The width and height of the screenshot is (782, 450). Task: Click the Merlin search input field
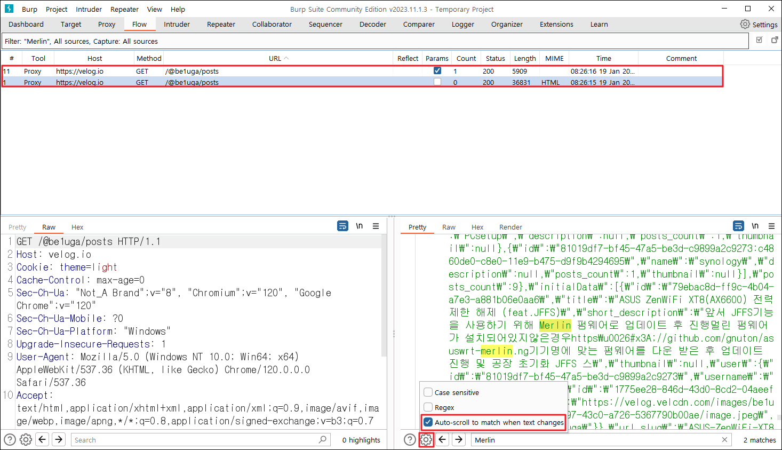pos(601,440)
